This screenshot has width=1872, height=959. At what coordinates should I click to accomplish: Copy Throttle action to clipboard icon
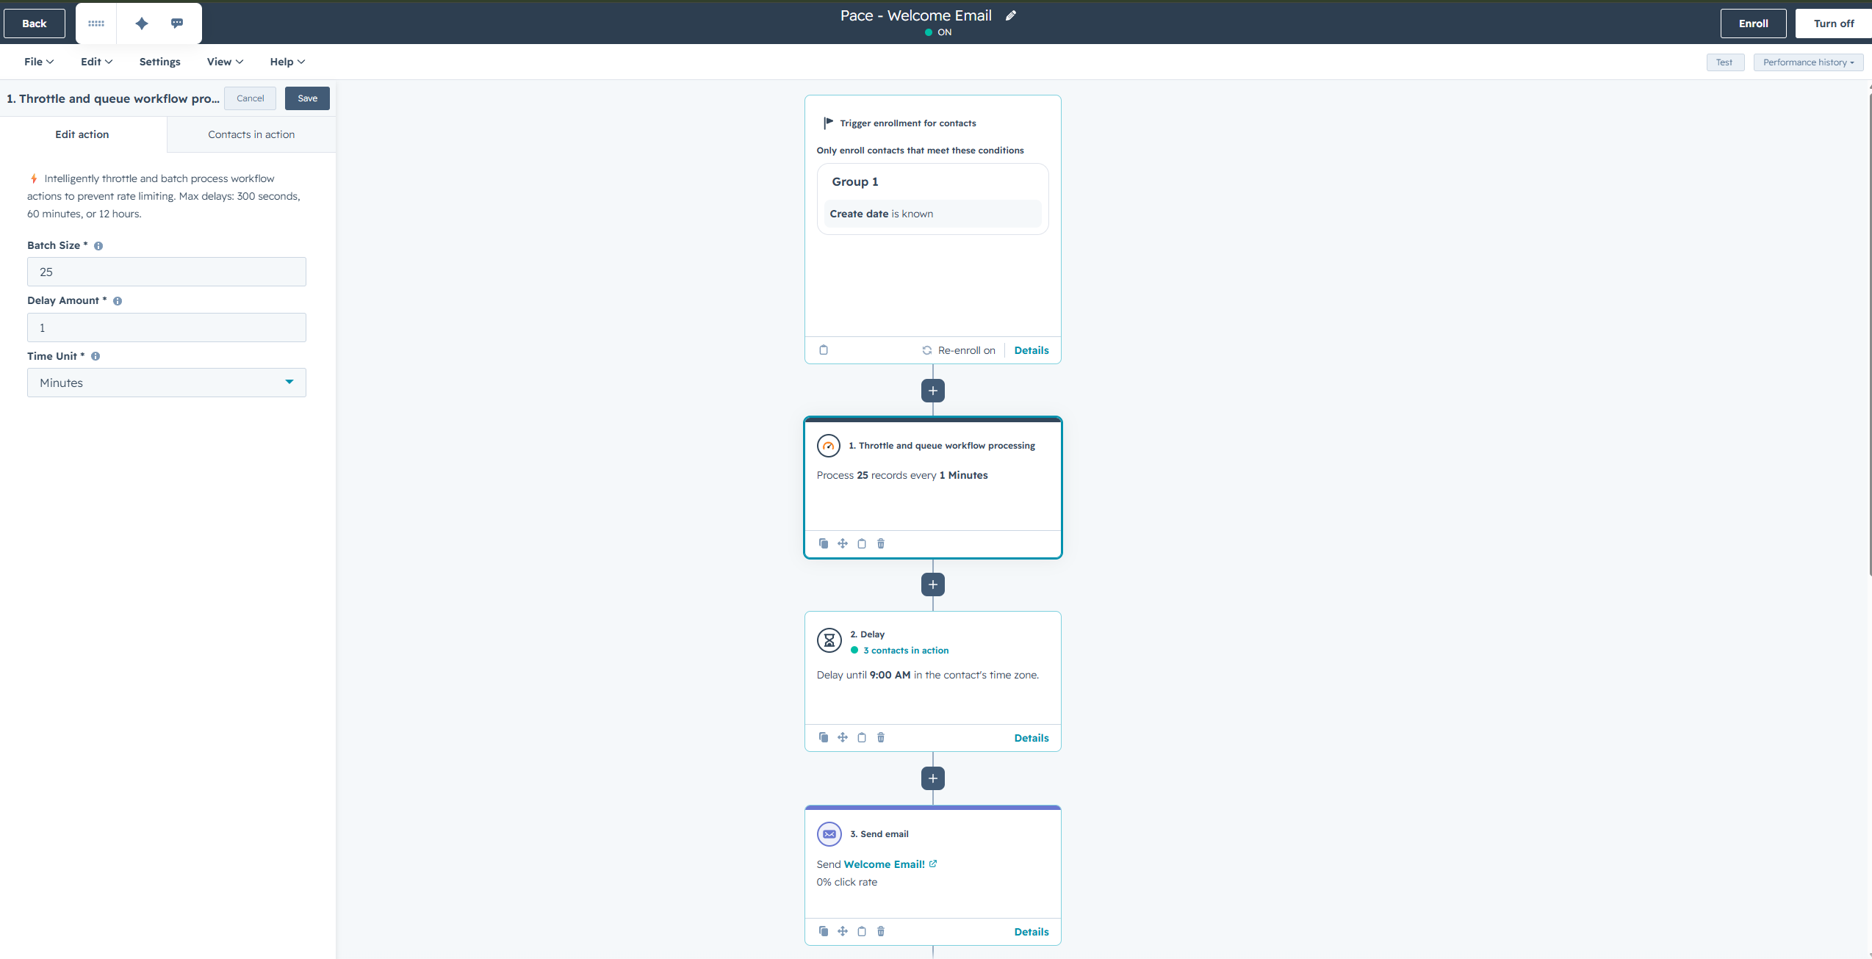pyautogui.click(x=862, y=543)
